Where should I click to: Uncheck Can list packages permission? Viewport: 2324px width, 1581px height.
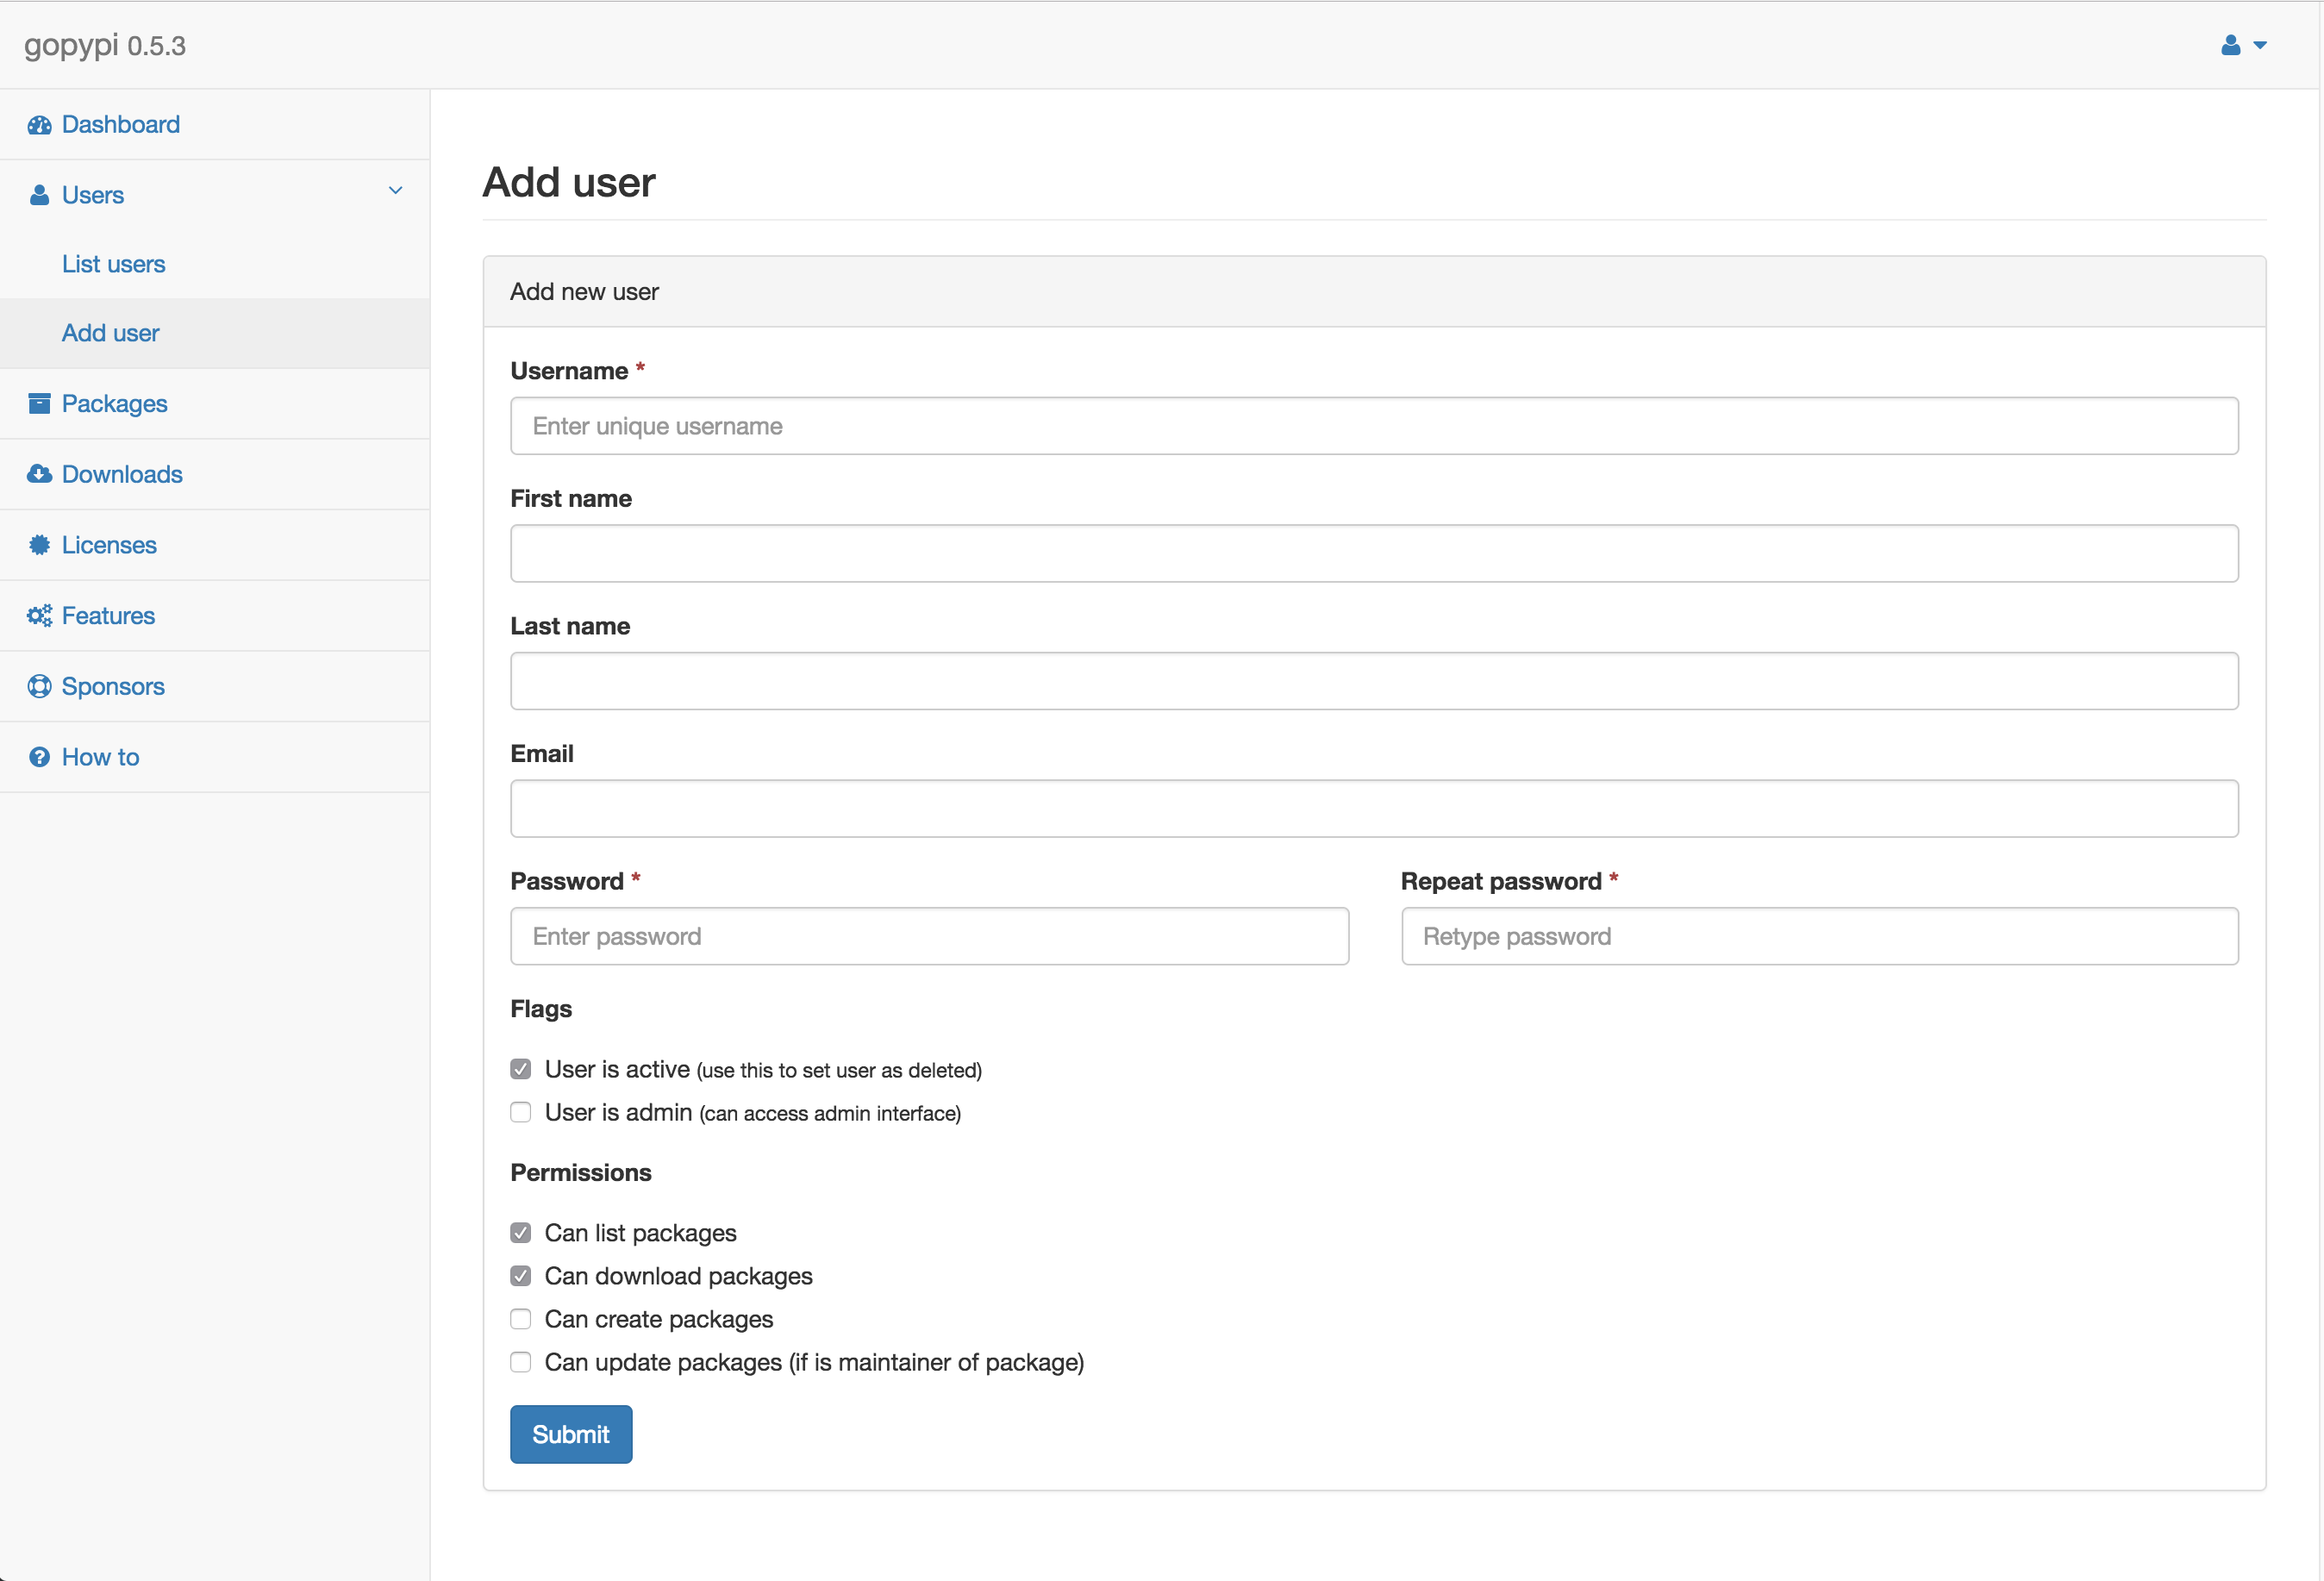tap(520, 1233)
